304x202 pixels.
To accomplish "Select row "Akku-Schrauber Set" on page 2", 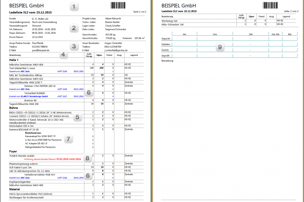I will tap(229, 24).
